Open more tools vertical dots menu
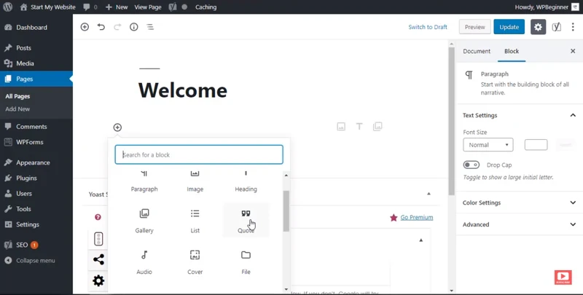 tap(573, 27)
